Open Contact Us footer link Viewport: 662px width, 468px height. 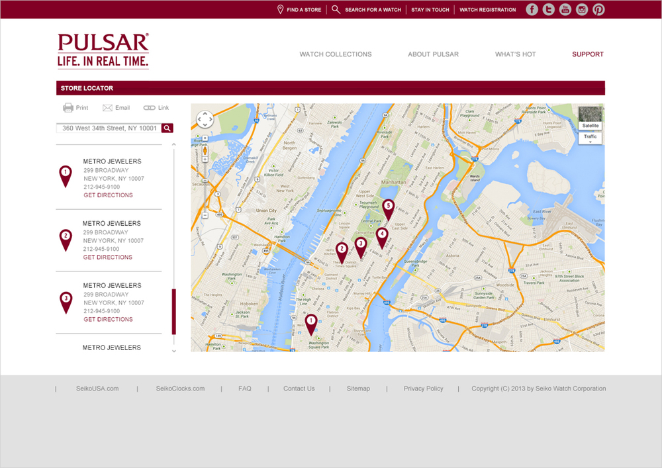point(299,389)
